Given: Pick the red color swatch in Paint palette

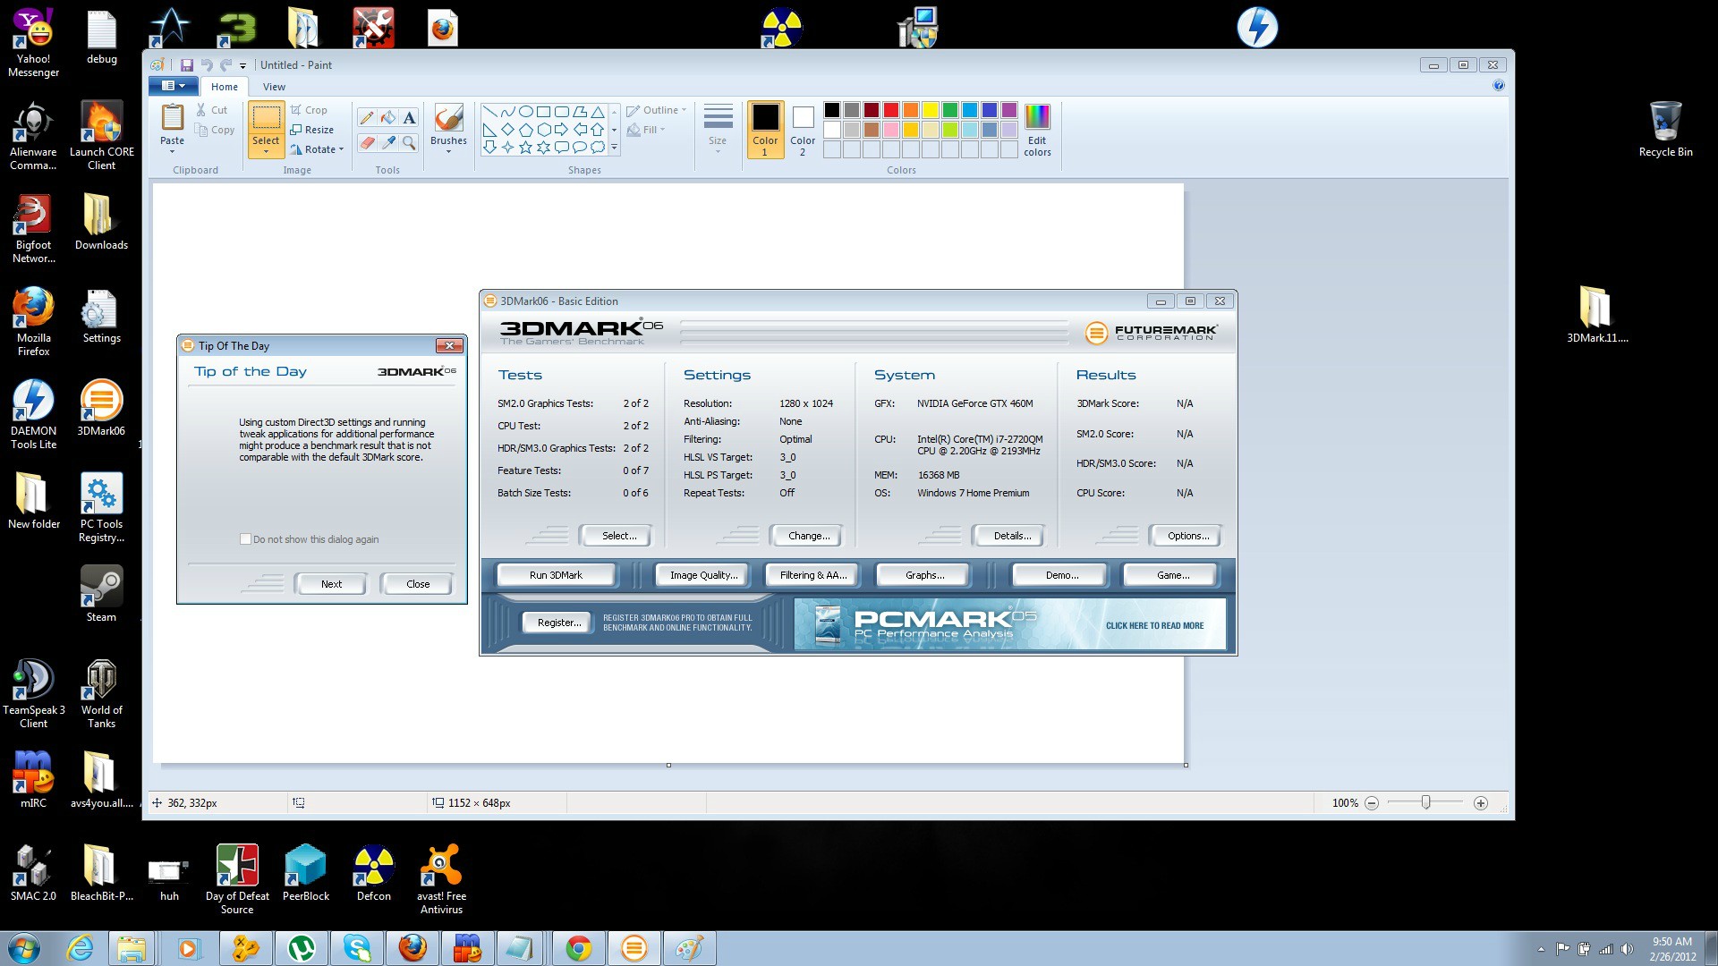Looking at the screenshot, I should point(890,110).
